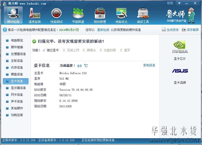Click the 6.14.12.8558 driver version value

(68, 101)
